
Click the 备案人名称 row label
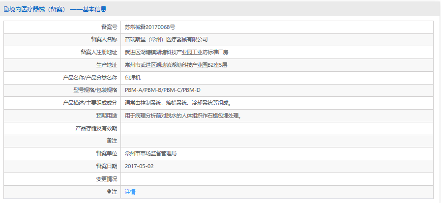[104, 40]
